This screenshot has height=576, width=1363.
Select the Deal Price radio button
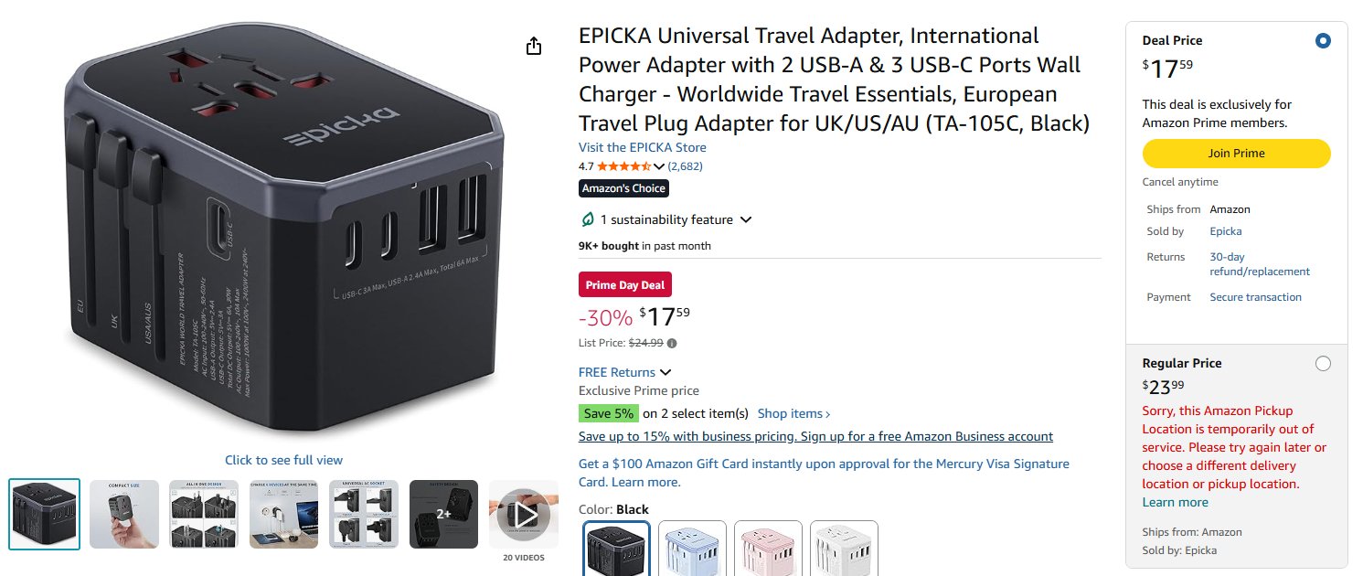[x=1323, y=41]
